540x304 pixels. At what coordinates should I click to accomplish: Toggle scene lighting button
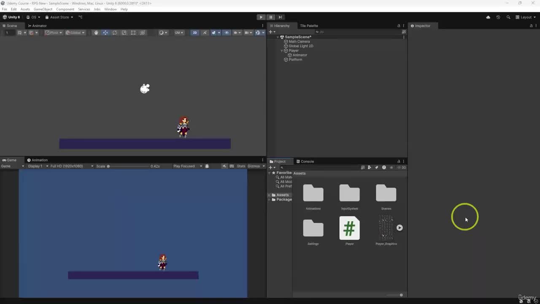pos(205,33)
